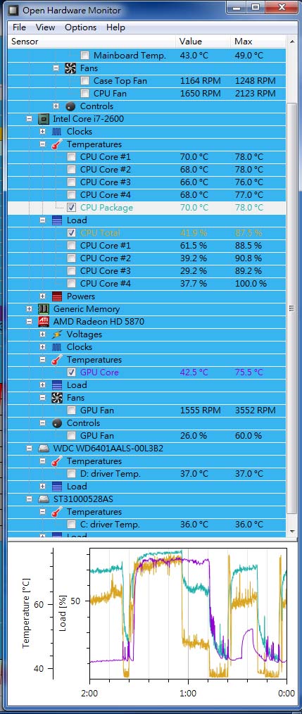This screenshot has width=302, height=714.
Task: Enable plotting for CPU Core #1 temperature
Action: [72, 157]
